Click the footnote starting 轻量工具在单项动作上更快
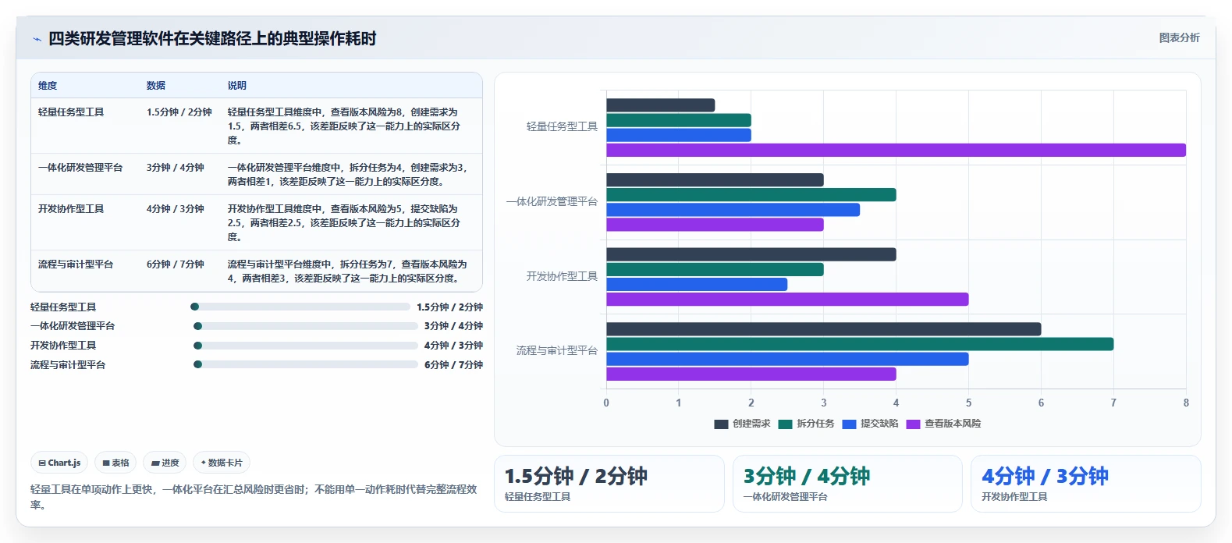The image size is (1232, 543). click(254, 497)
